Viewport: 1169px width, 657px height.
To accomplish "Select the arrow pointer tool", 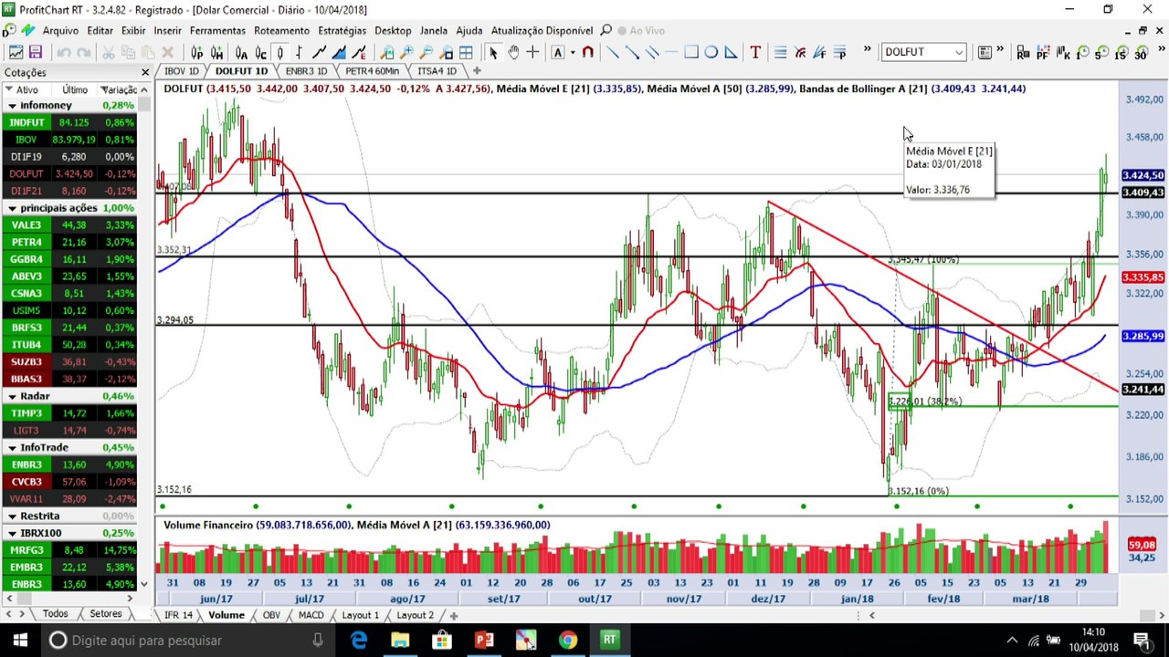I will pos(493,52).
